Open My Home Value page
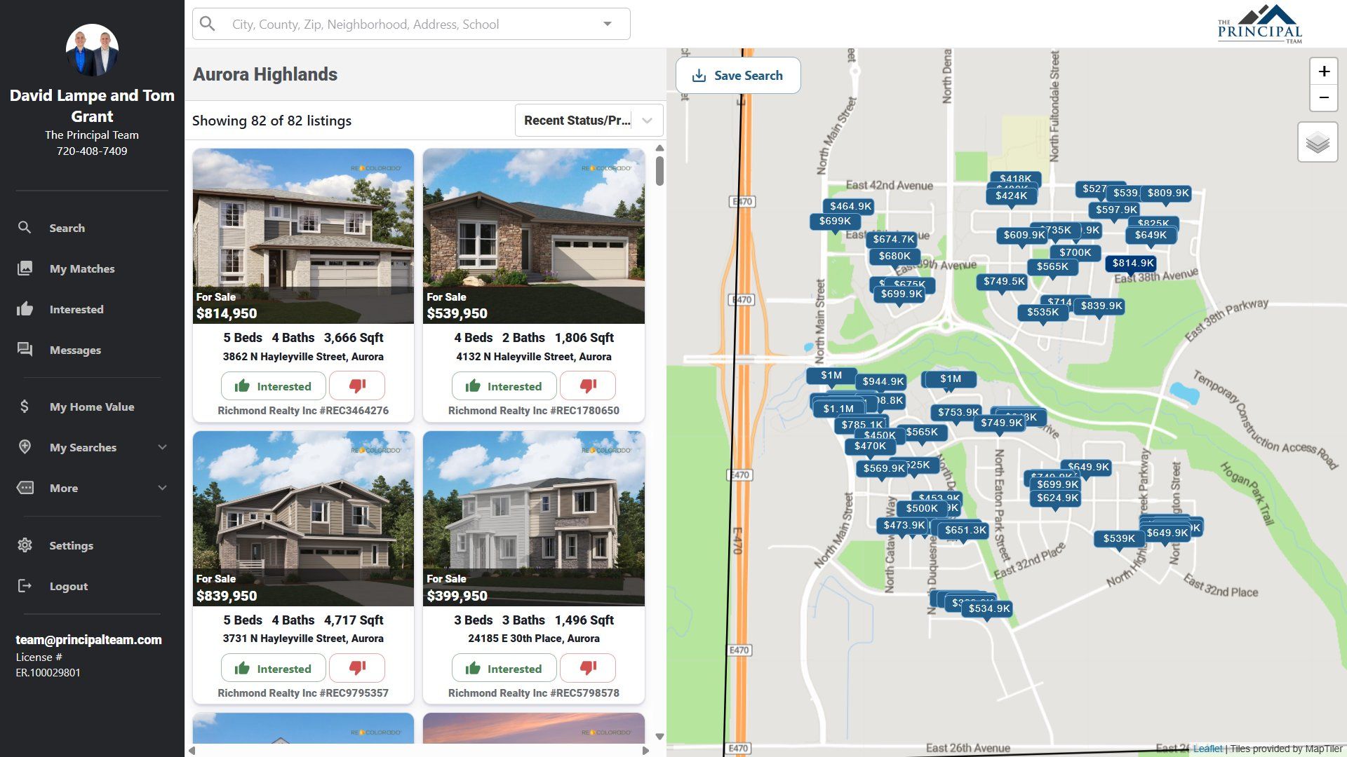This screenshot has height=757, width=1347. click(x=92, y=407)
